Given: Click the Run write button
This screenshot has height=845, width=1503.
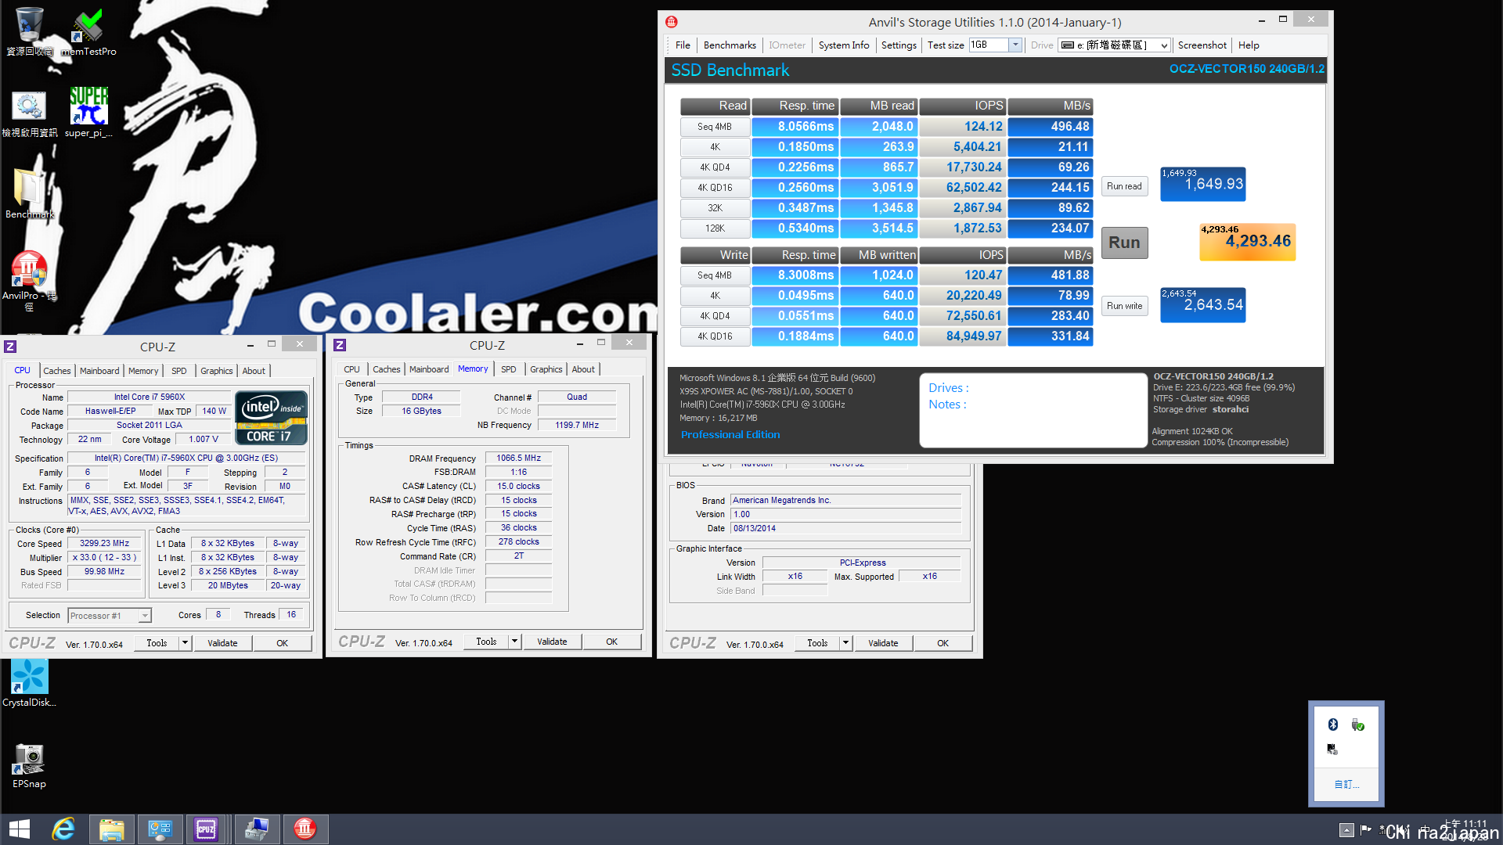Looking at the screenshot, I should [1124, 306].
